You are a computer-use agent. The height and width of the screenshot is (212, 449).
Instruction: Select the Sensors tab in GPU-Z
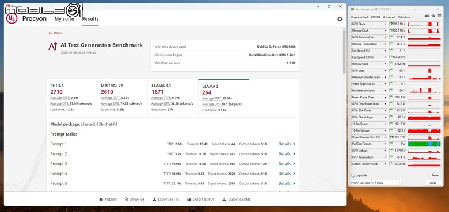point(375,17)
